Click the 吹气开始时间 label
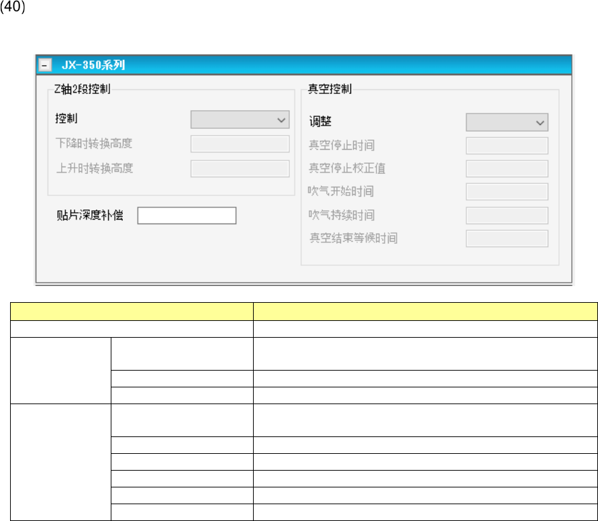 pyautogui.click(x=341, y=191)
